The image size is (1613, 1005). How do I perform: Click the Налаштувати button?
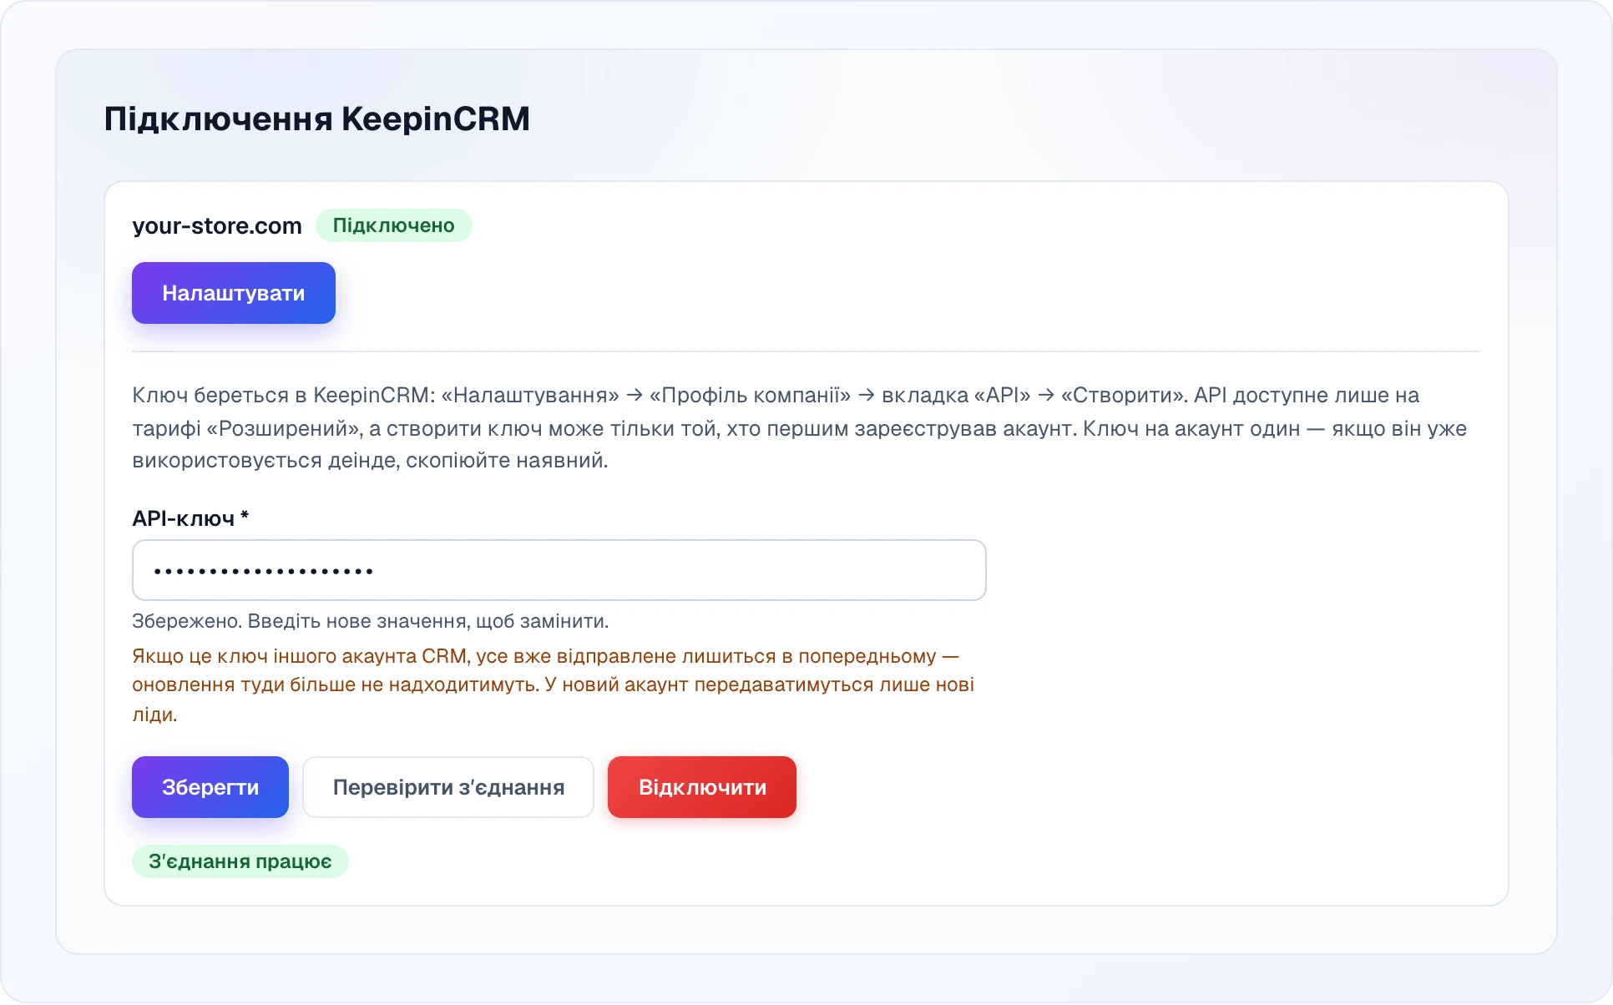[x=234, y=293]
